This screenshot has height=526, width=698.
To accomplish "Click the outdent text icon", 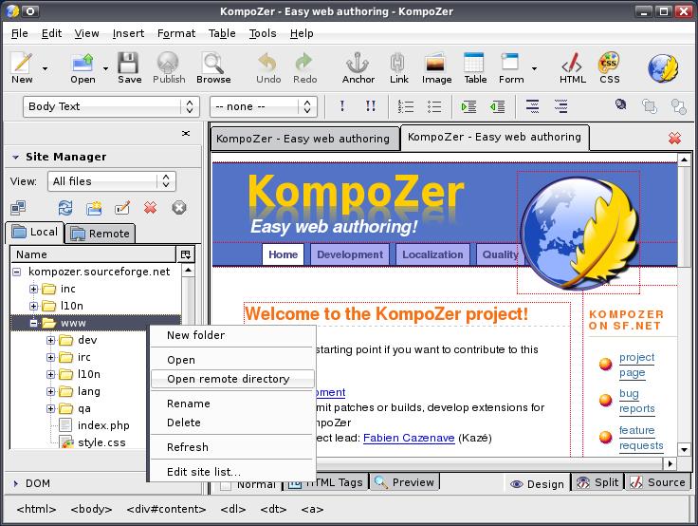I will coord(497,106).
